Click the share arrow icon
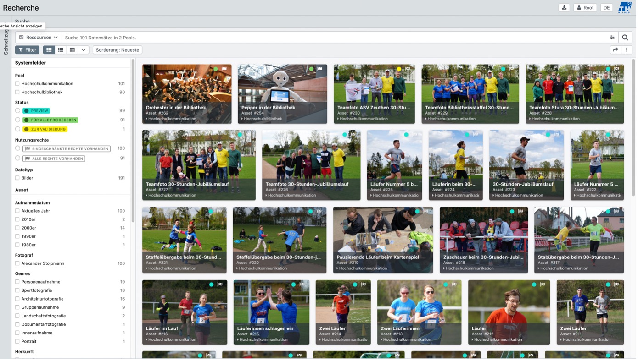This screenshot has height=361, width=638. click(616, 50)
